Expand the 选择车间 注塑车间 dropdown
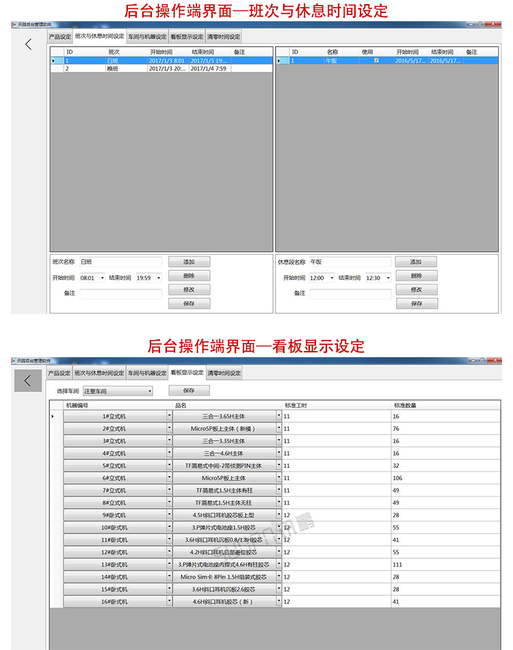 click(150, 391)
